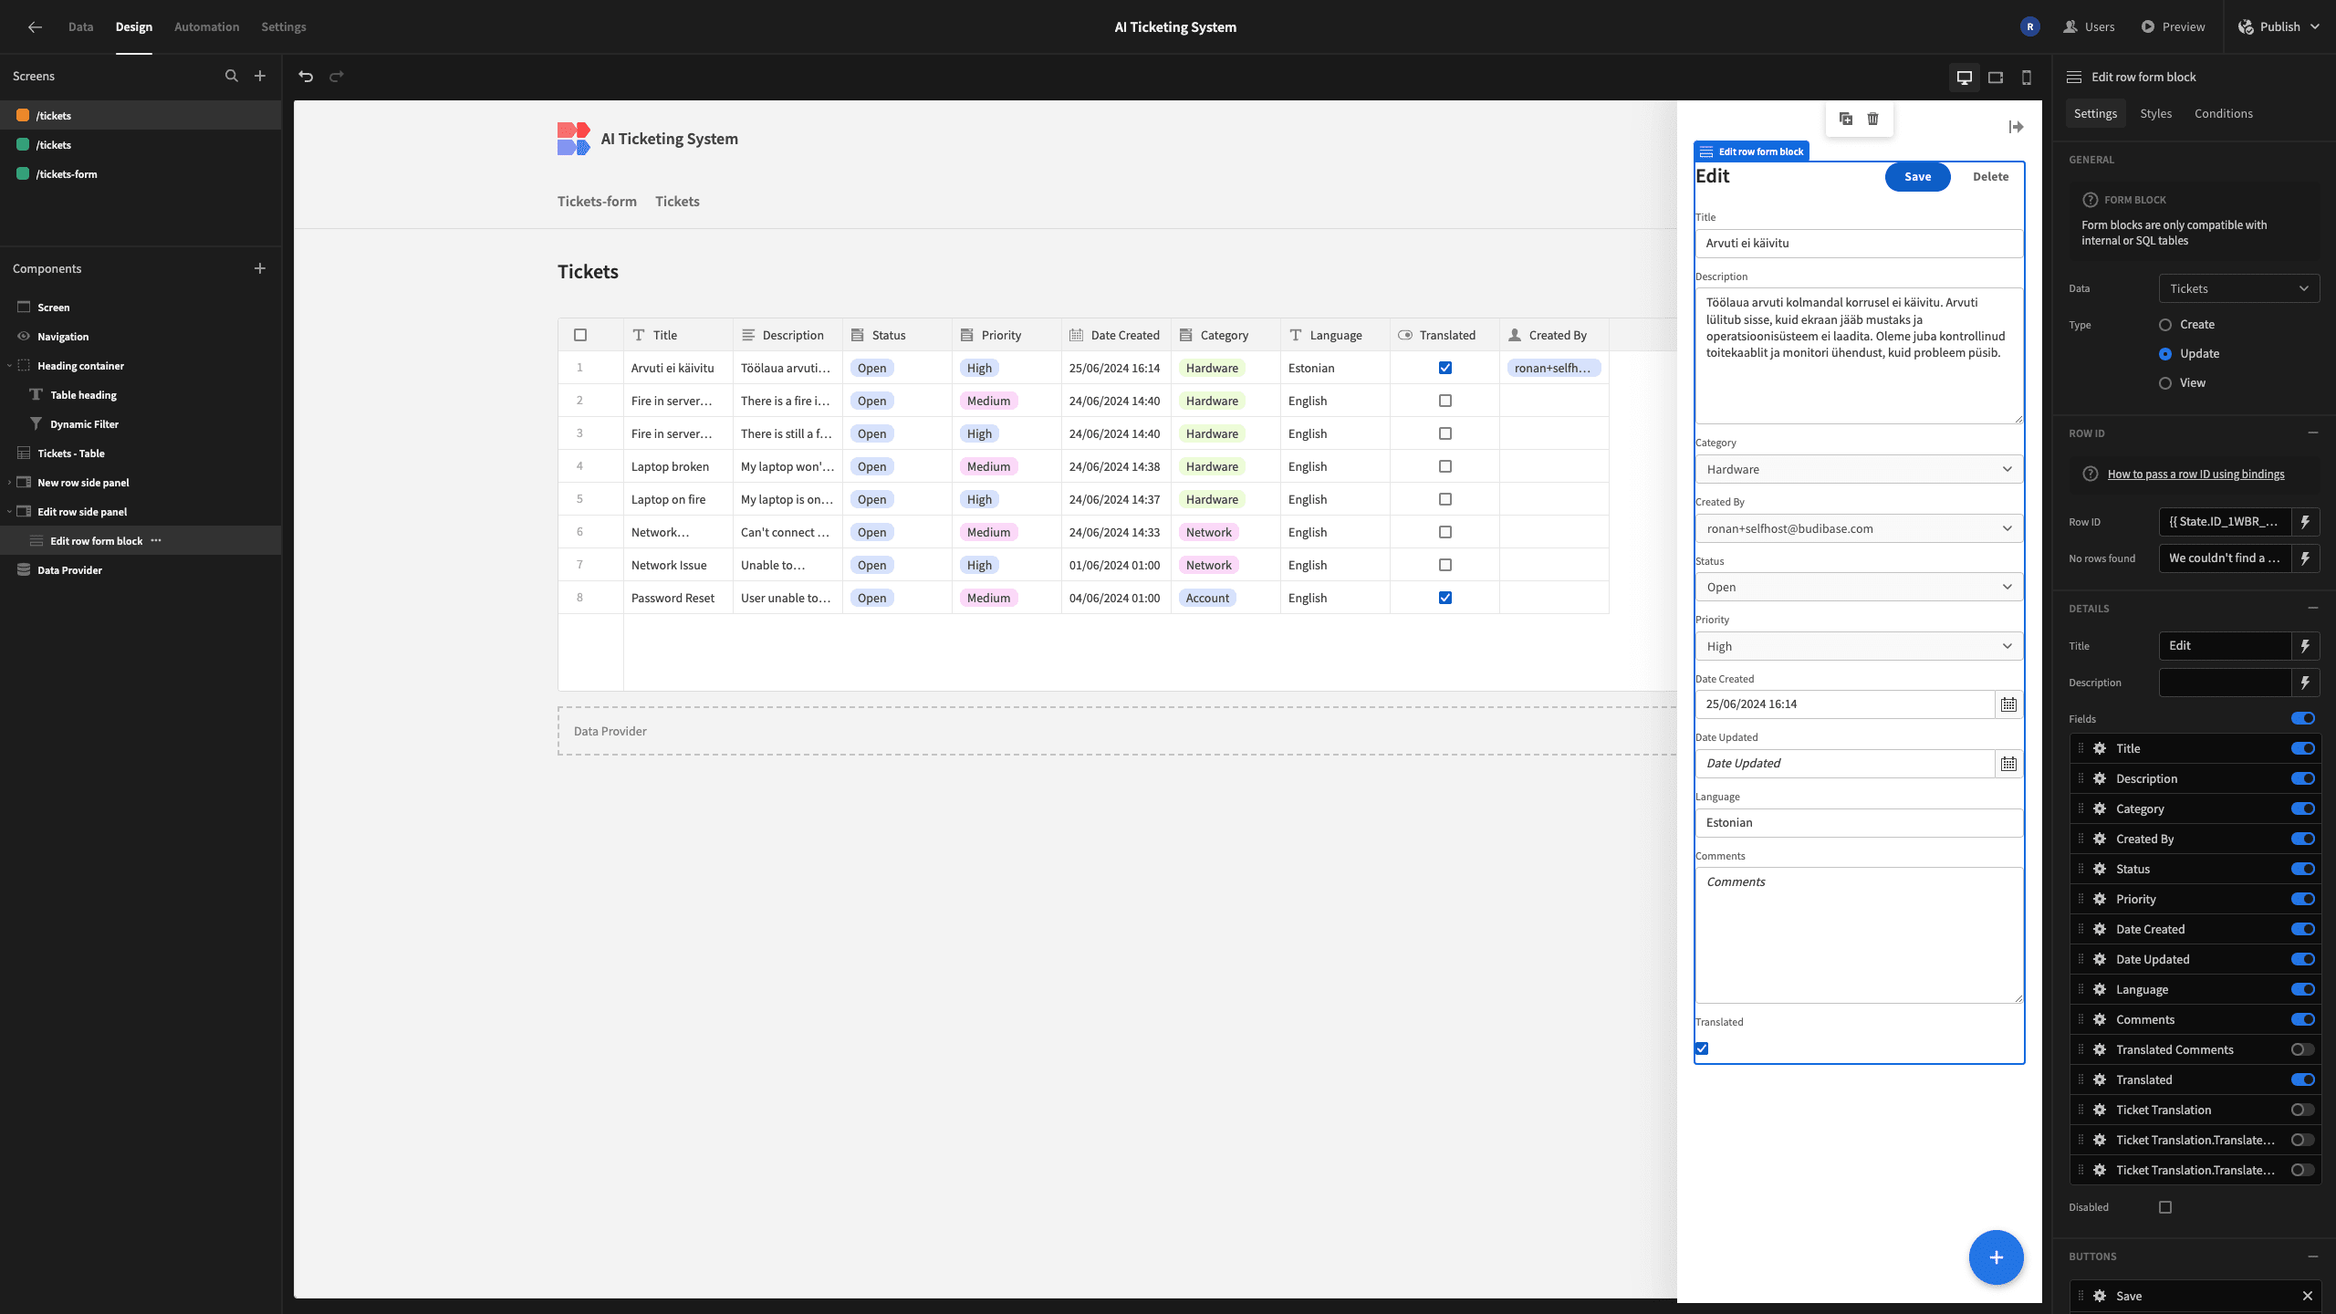Open Row ID binding lightning icon

[x=2305, y=522]
